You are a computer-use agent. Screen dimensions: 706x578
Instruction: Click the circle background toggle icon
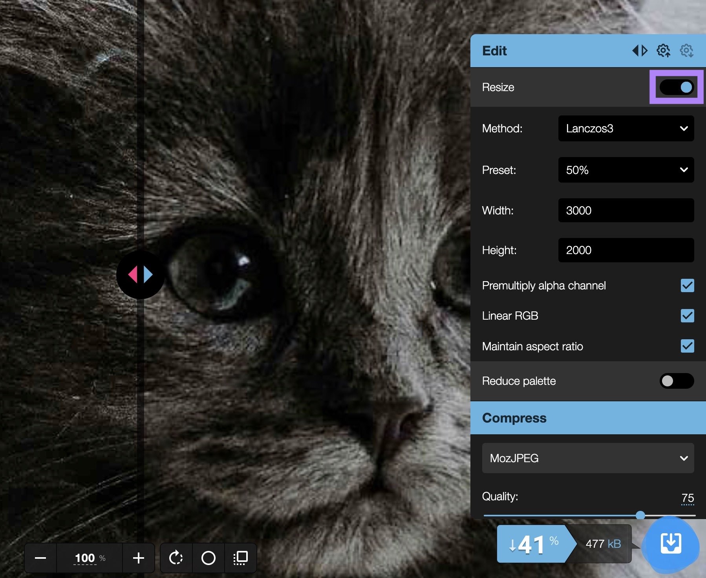coord(209,558)
